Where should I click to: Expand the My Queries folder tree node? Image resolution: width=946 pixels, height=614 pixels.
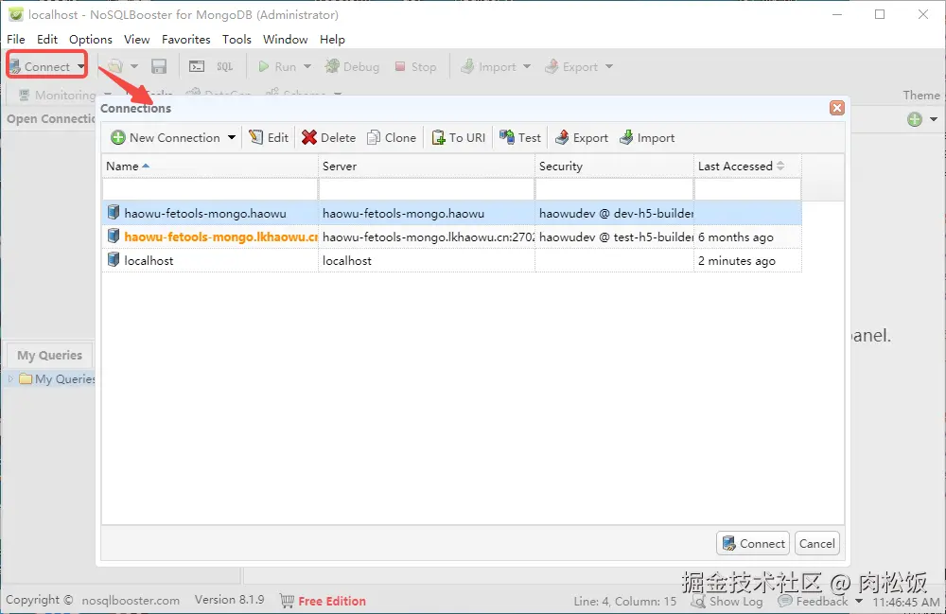coord(10,378)
